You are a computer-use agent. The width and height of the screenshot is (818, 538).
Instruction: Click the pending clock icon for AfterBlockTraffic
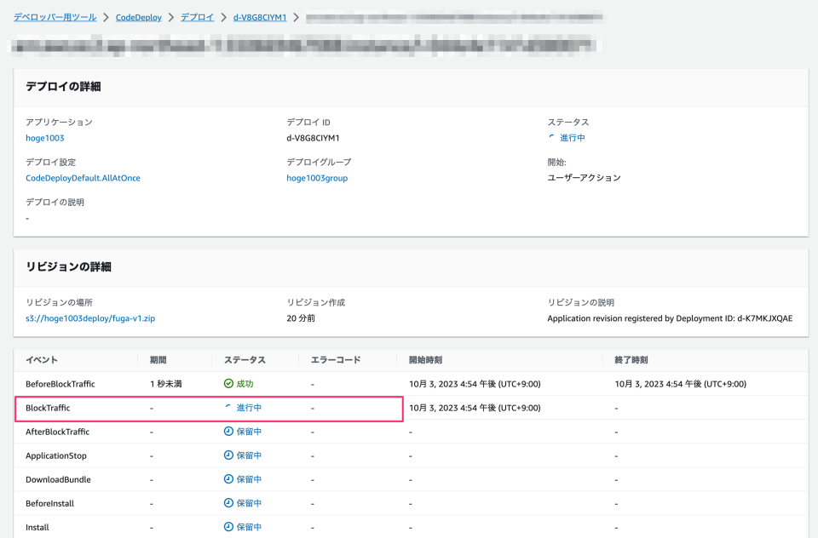(228, 432)
